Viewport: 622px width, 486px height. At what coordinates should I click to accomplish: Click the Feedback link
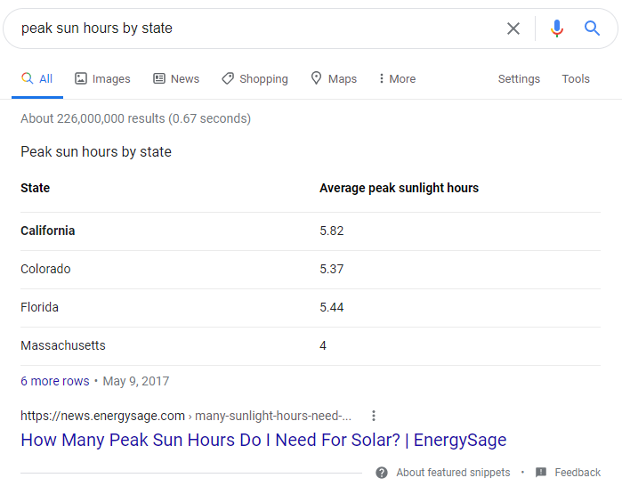click(578, 473)
